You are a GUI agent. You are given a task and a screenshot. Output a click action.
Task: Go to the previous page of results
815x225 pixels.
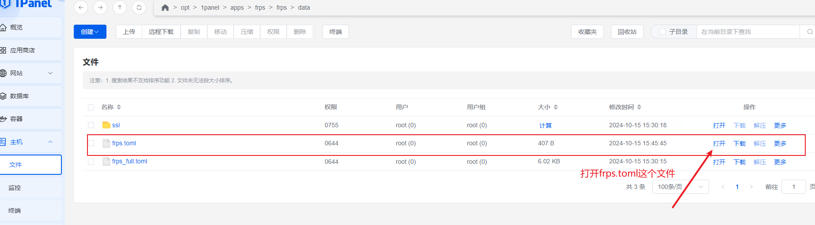pos(723,187)
